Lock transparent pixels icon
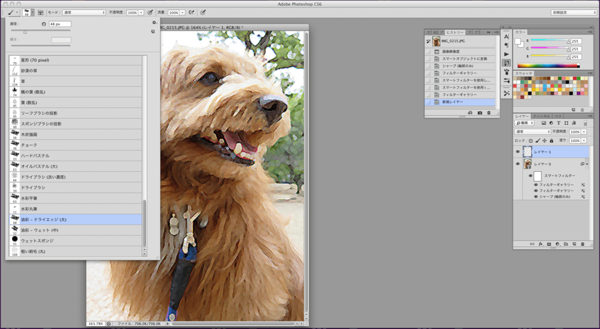 (x=531, y=141)
